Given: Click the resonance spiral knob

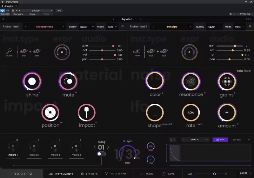Looking at the screenshot, I should (190, 81).
